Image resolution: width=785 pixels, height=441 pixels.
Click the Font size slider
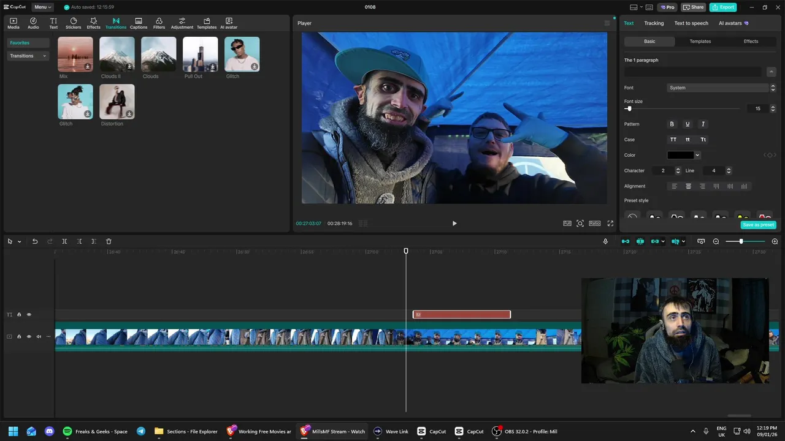(x=682, y=108)
